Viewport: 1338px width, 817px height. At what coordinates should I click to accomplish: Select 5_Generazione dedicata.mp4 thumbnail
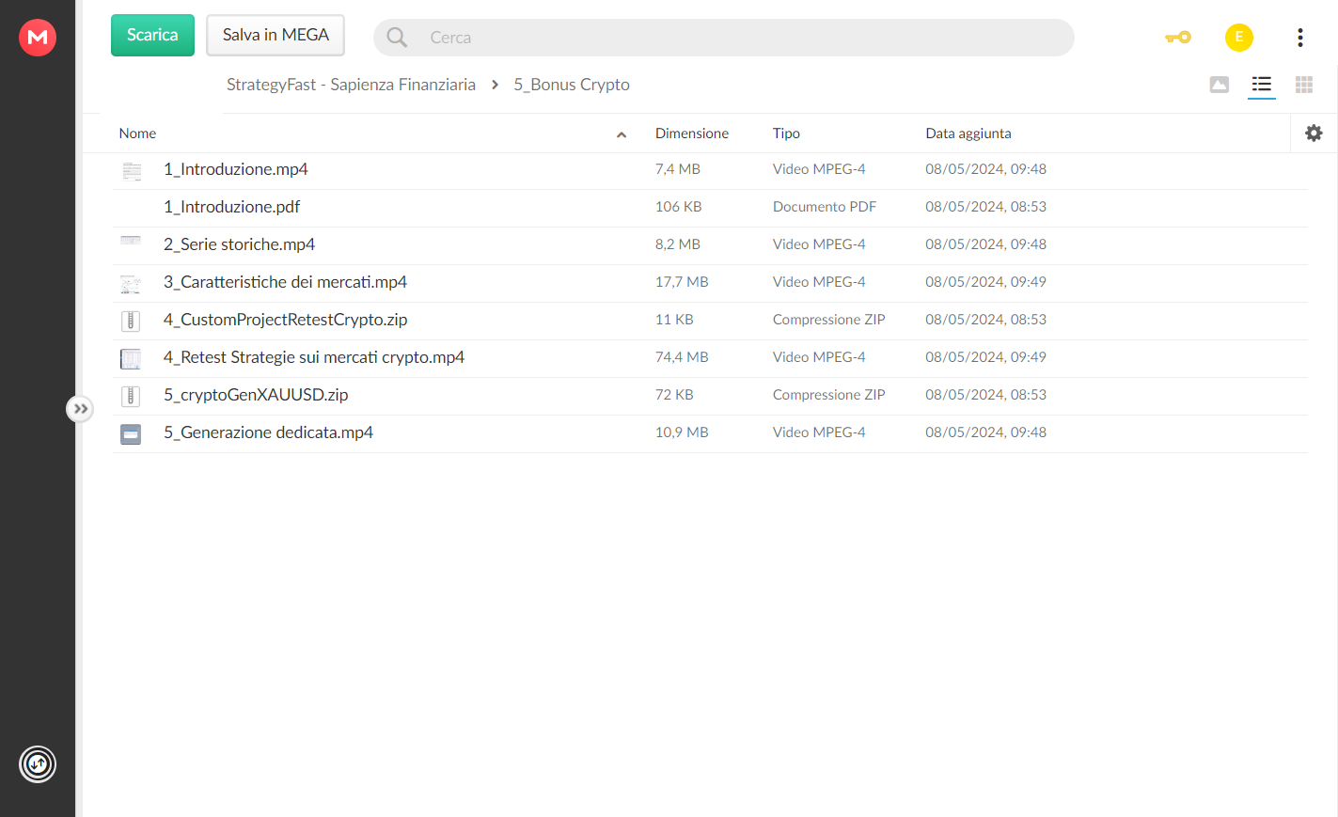coord(131,433)
